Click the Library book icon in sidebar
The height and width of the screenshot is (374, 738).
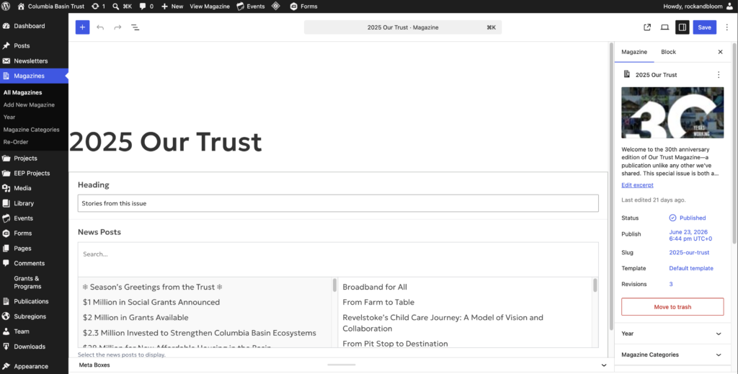(6, 203)
